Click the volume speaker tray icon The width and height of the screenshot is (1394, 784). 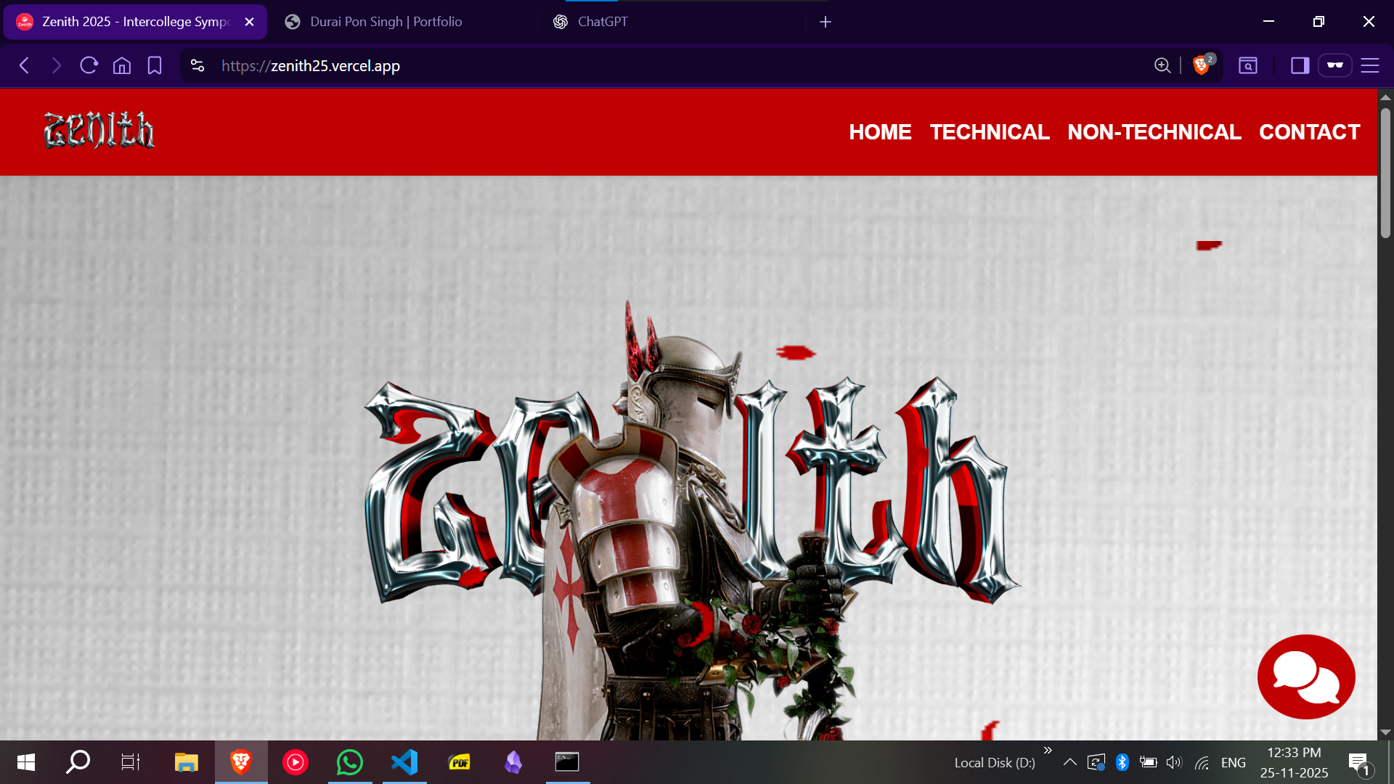pos(1174,762)
